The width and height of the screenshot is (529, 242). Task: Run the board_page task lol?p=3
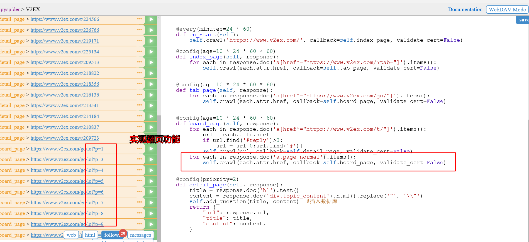[151, 159]
